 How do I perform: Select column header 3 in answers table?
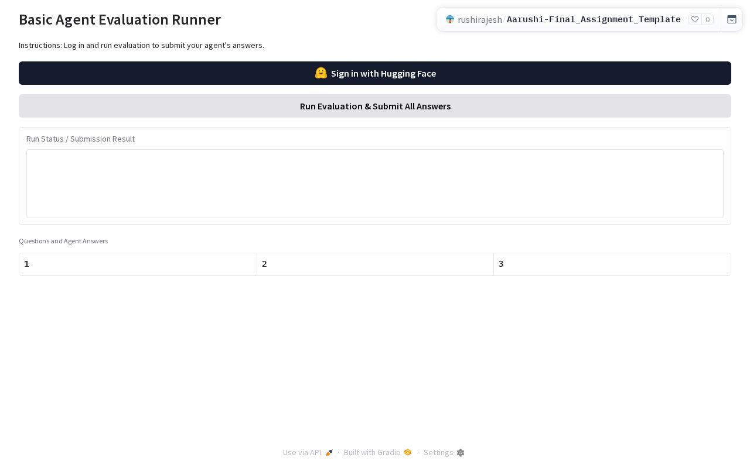[x=612, y=264]
